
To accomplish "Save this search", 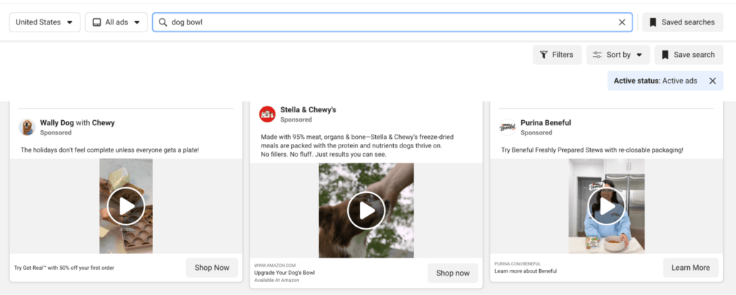I will click(x=689, y=55).
